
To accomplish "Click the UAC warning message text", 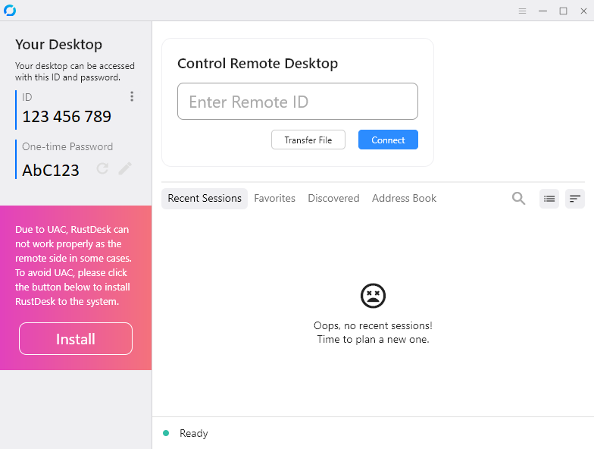I will click(73, 265).
